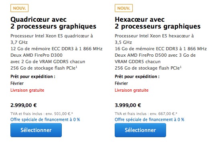Viewport: 213px width, 146px height.
Task: Click Livraison gratuite under the Hexacœur model
Action: coord(132,90)
